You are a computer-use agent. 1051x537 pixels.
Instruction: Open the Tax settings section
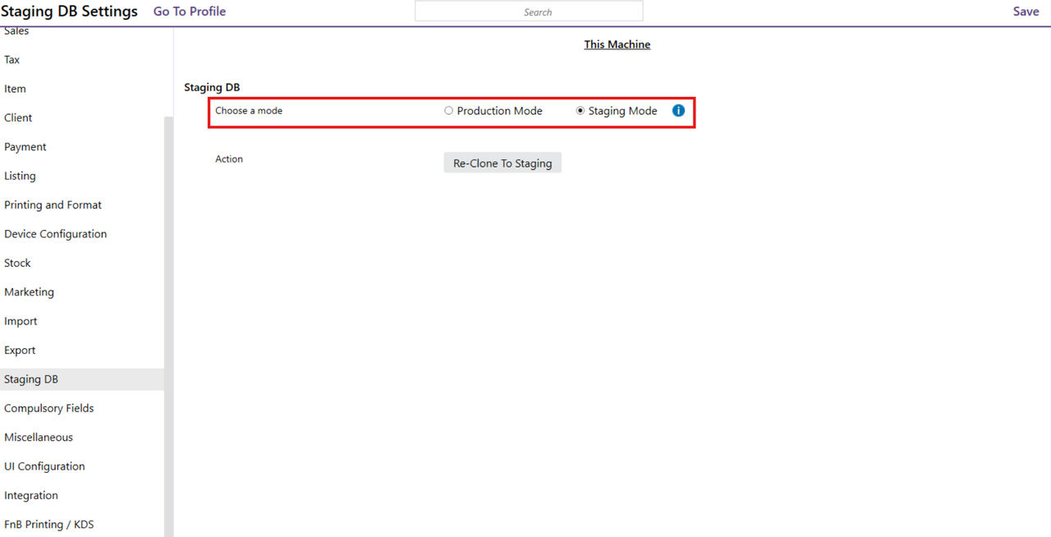click(x=12, y=60)
